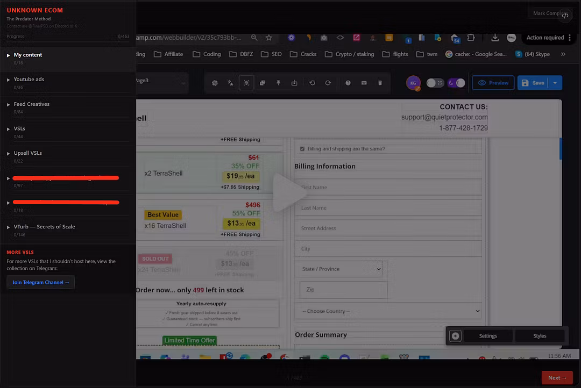The width and height of the screenshot is (581, 388).
Task: Follow the Join Telegram Channel link
Action: point(40,282)
